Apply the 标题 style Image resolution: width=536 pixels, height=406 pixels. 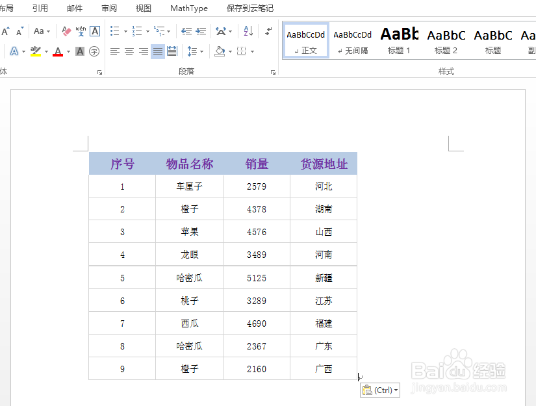(492, 41)
